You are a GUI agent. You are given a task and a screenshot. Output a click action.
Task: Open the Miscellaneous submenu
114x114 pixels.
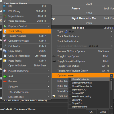[48, 97]
